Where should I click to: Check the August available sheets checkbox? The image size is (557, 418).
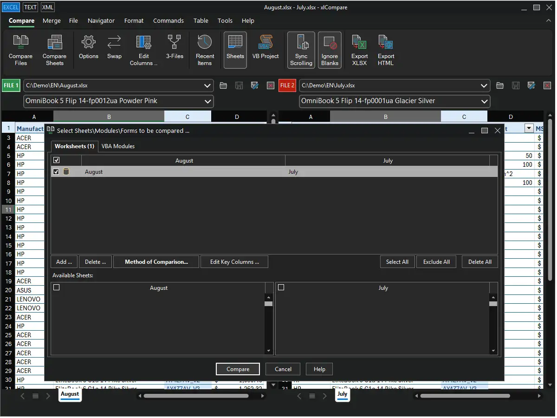57,287
